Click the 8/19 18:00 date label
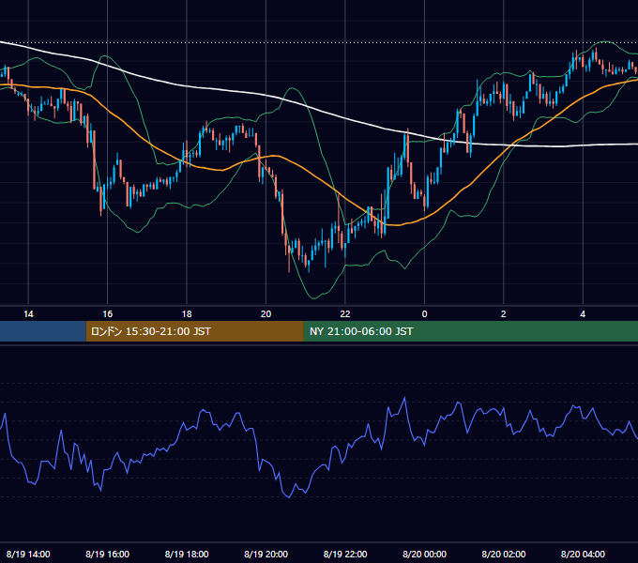The width and height of the screenshot is (638, 563). pyautogui.click(x=187, y=554)
